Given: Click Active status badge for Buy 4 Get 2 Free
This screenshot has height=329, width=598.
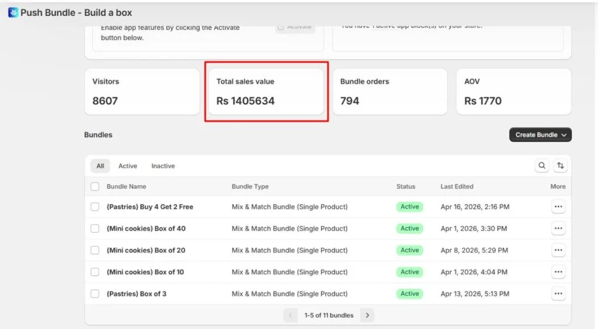Looking at the screenshot, I should pos(409,206).
